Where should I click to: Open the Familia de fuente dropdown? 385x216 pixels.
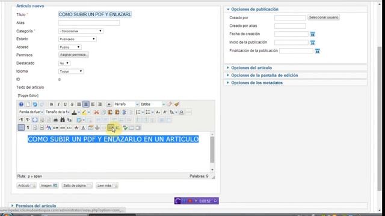31,112
